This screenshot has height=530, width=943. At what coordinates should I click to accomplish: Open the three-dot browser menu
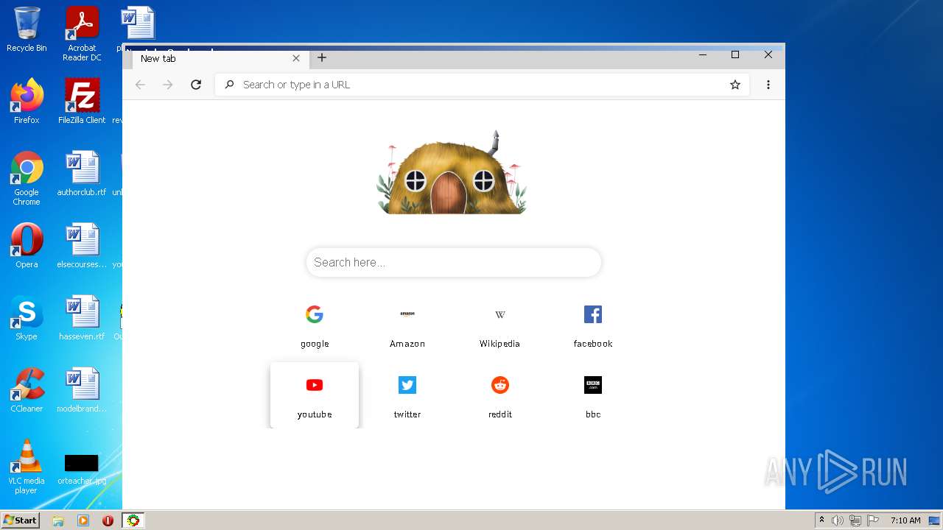(768, 85)
